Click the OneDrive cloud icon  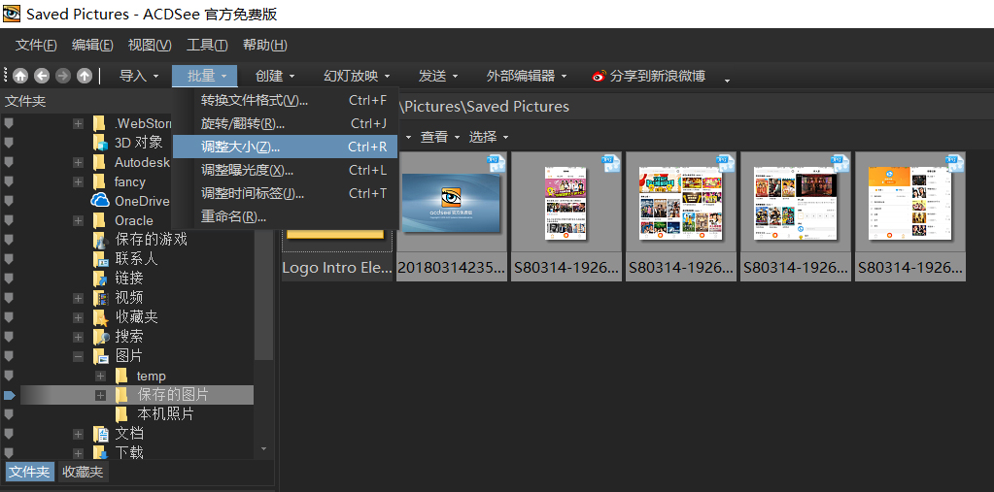pyautogui.click(x=101, y=201)
